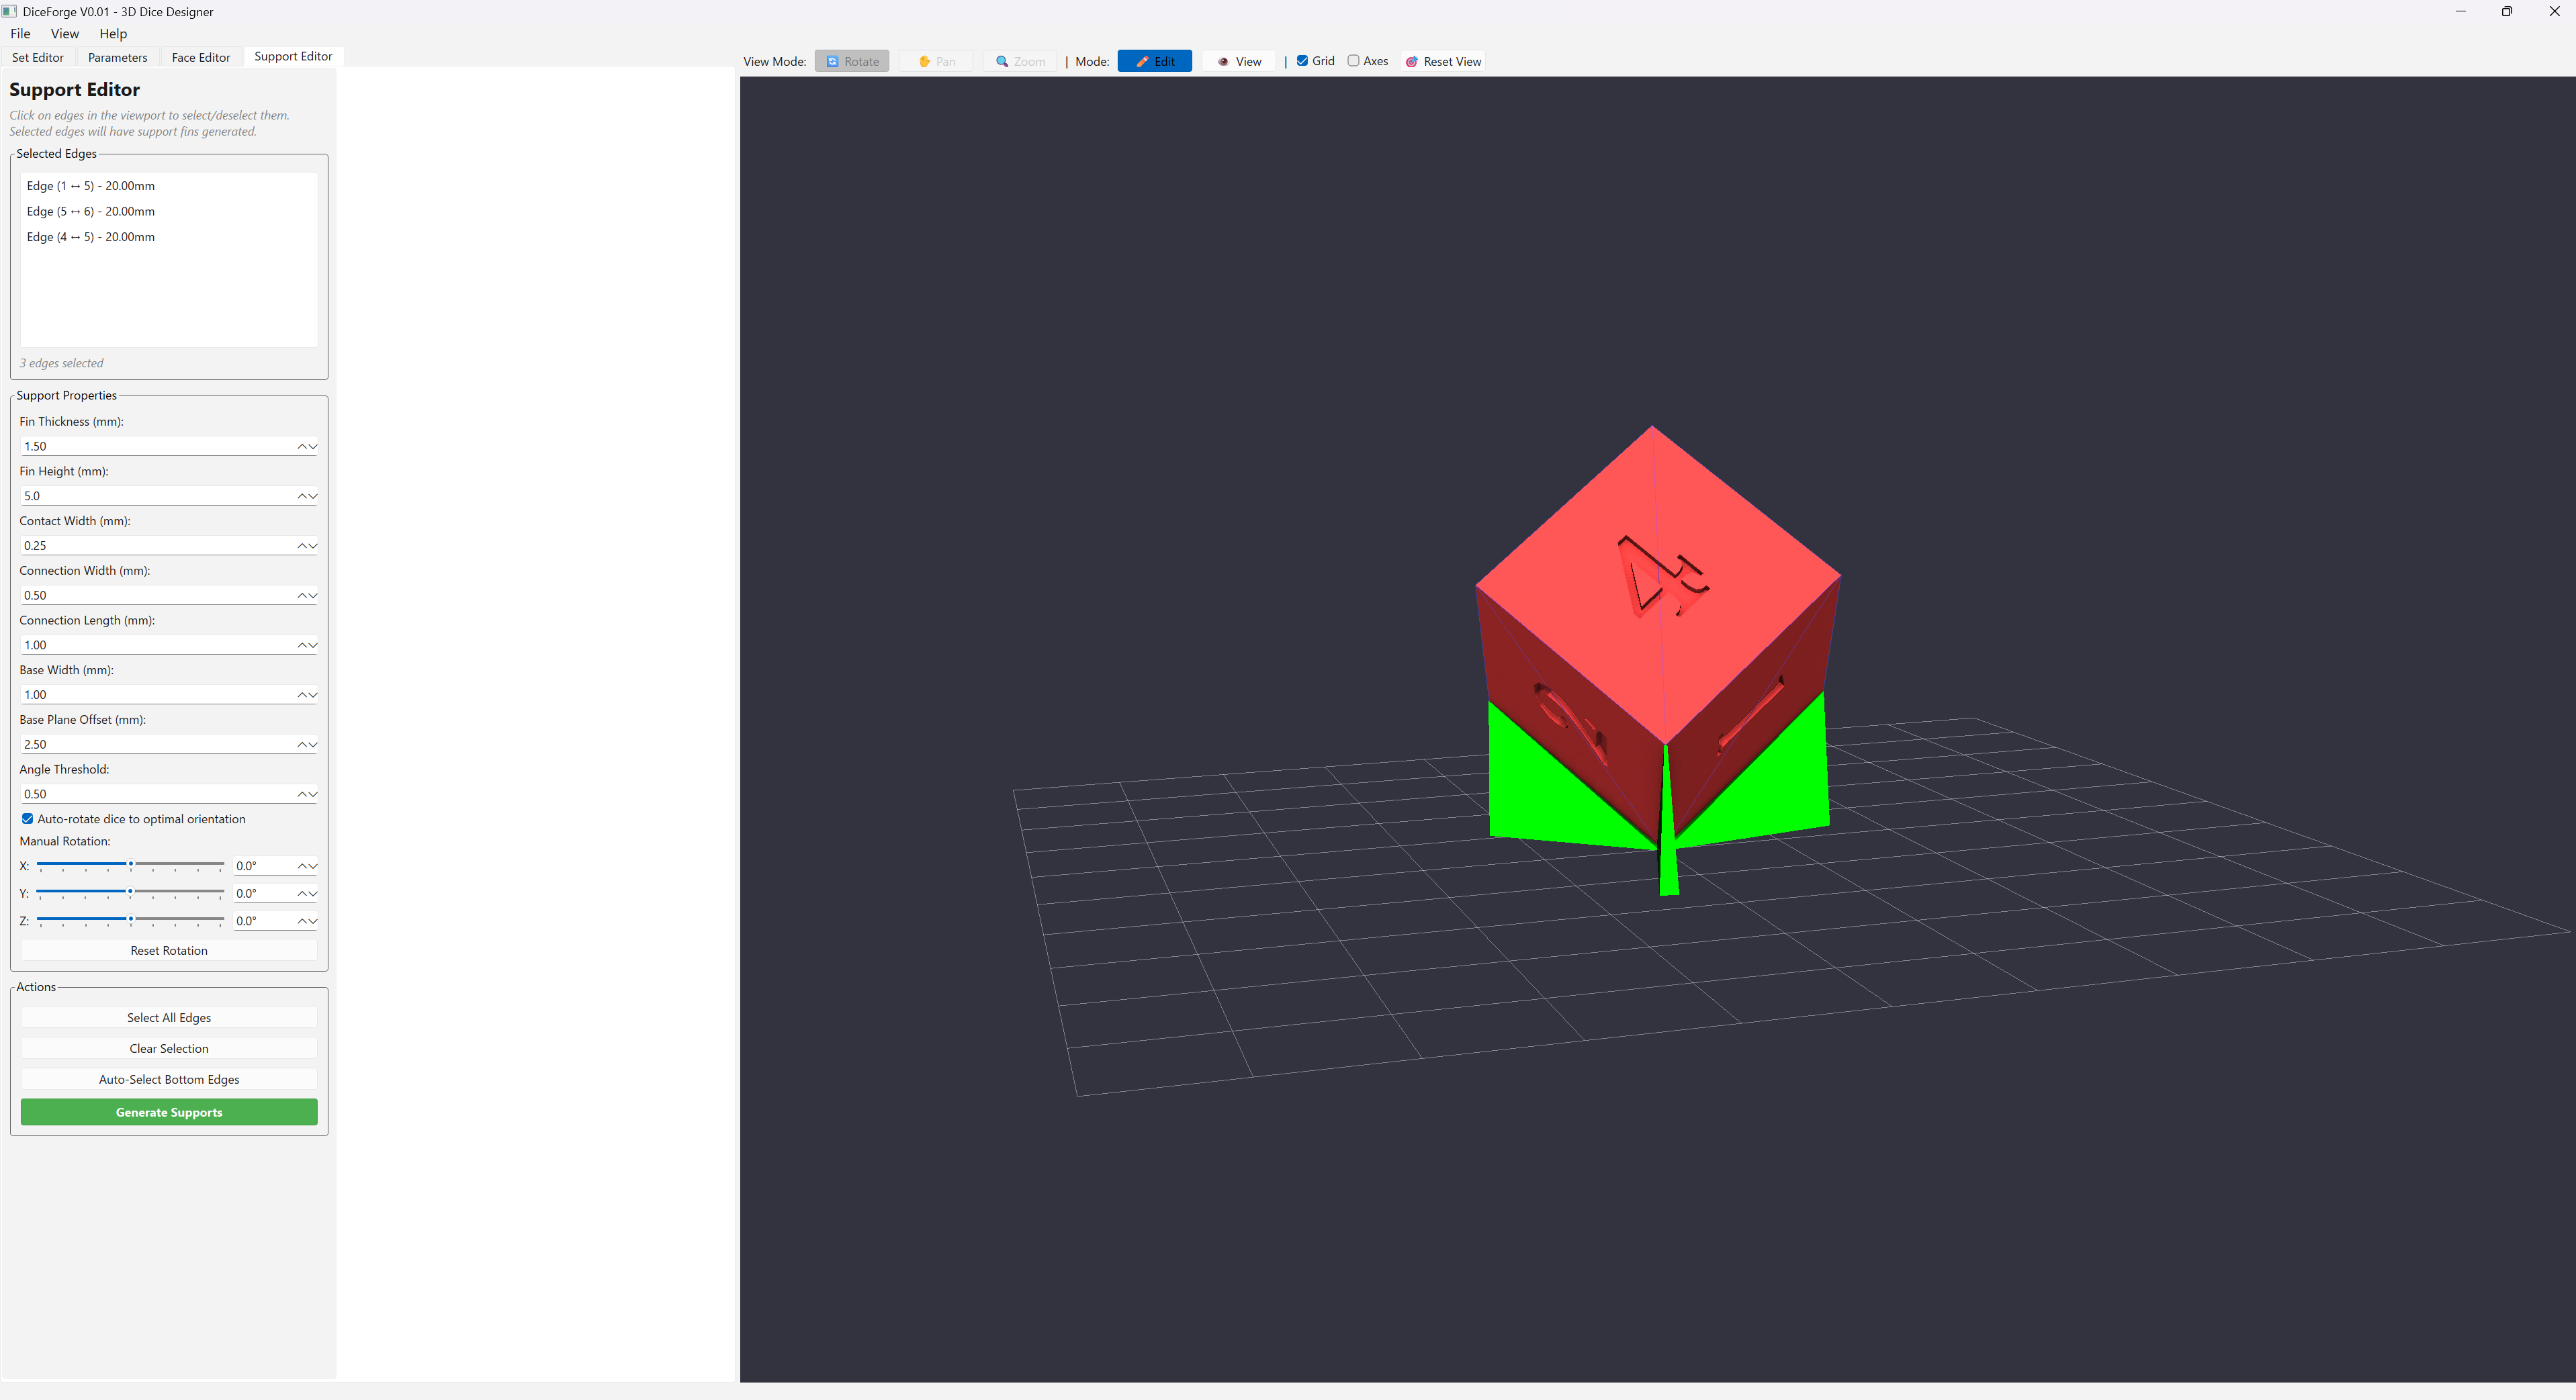Enable the Axes checkbox
Image resolution: width=2576 pixels, height=1400 pixels.
click(1353, 61)
